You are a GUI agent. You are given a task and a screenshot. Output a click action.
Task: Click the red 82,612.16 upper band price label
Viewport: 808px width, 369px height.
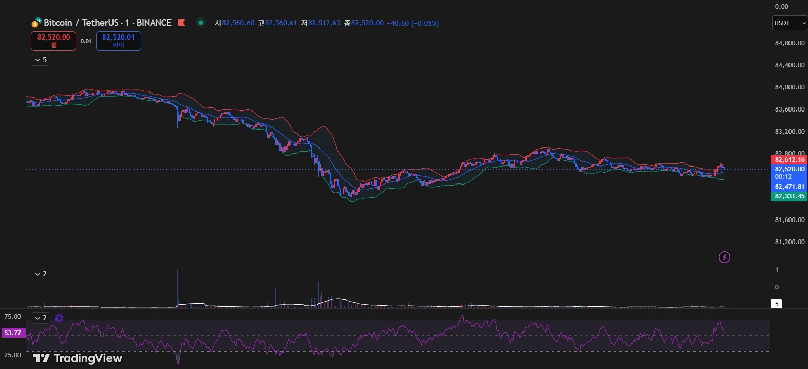point(789,160)
